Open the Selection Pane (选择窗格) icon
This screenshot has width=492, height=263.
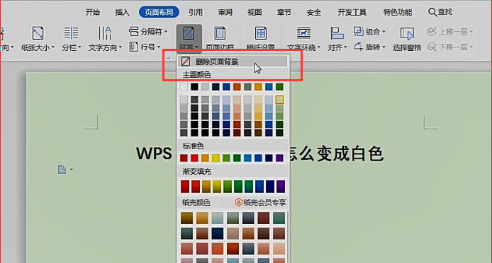[407, 33]
